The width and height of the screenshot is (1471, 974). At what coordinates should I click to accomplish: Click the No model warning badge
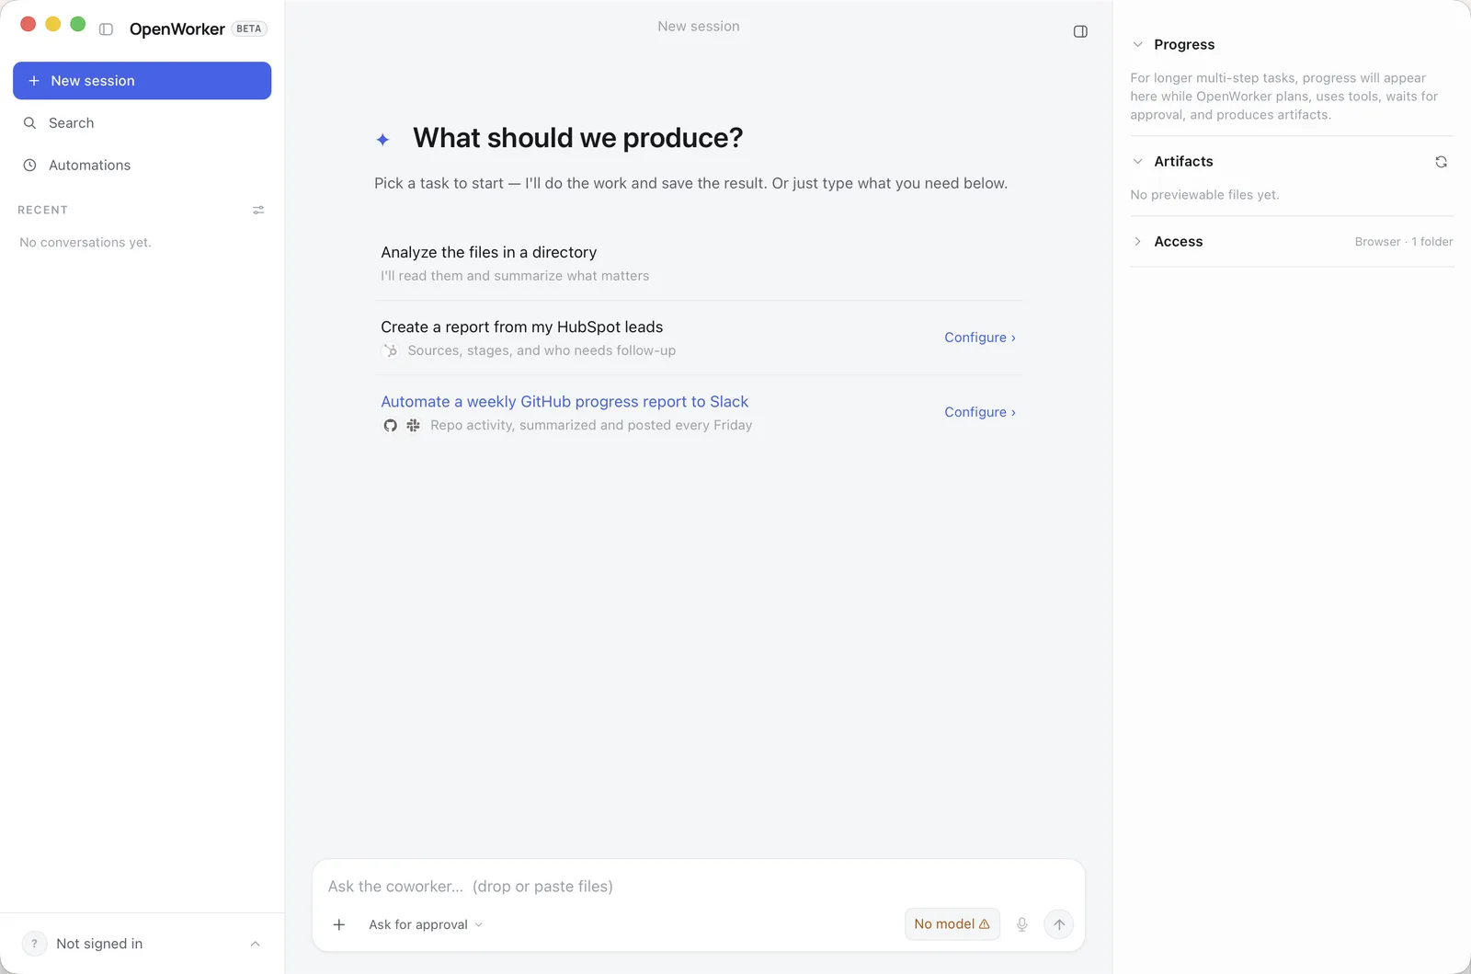coord(952,924)
